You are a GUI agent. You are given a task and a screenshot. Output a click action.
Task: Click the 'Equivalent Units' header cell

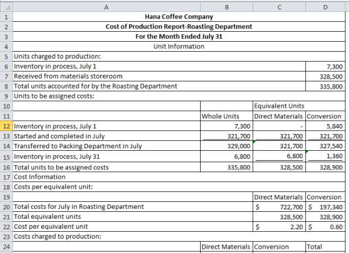(299, 106)
